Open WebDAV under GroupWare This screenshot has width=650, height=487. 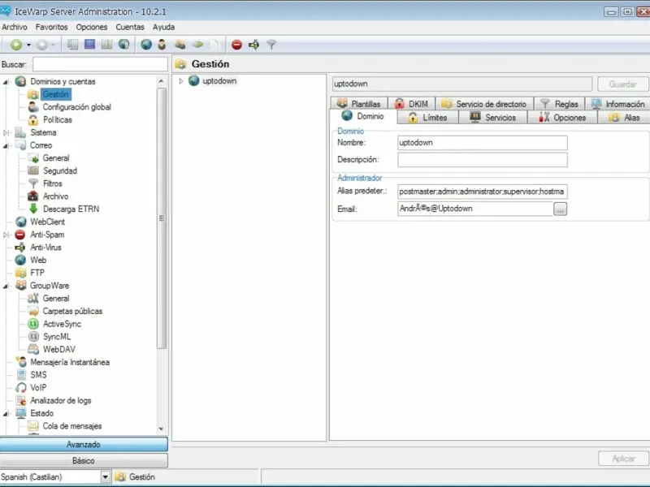pos(59,350)
